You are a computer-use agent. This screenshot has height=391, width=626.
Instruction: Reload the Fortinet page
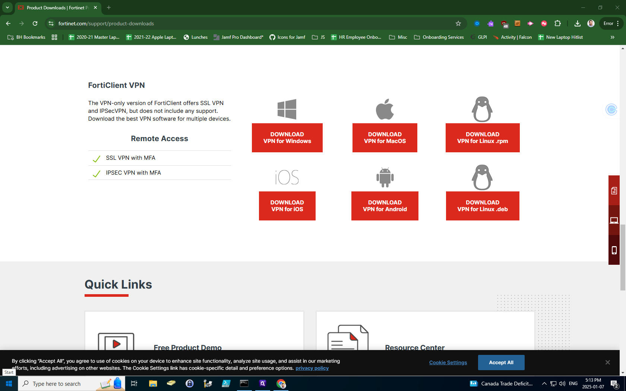pos(35,23)
